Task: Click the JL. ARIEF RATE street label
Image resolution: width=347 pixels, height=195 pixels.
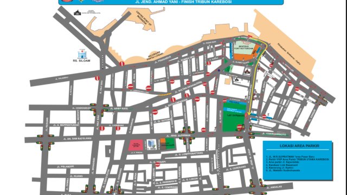Action: pos(119,108)
